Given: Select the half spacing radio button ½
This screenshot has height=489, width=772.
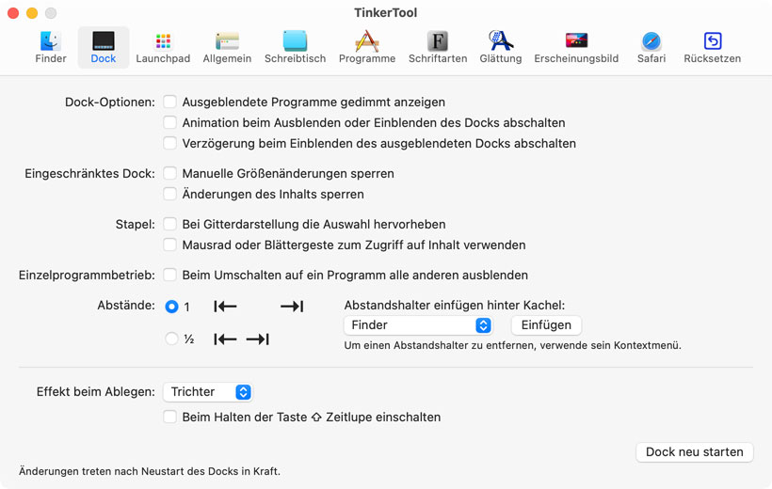Looking at the screenshot, I should [x=171, y=339].
